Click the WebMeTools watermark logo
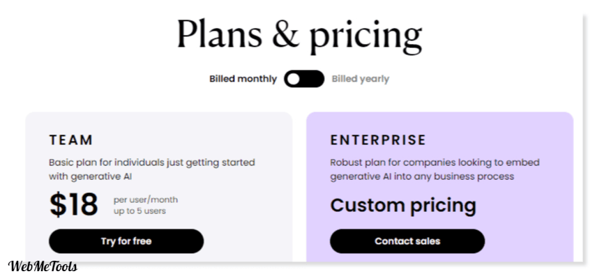 43,266
